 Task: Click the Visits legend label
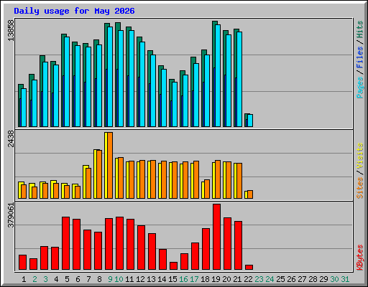tap(359, 156)
